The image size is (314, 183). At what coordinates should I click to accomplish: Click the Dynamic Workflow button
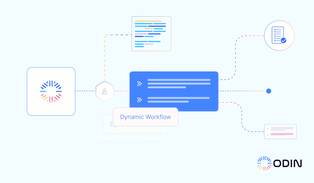(145, 117)
